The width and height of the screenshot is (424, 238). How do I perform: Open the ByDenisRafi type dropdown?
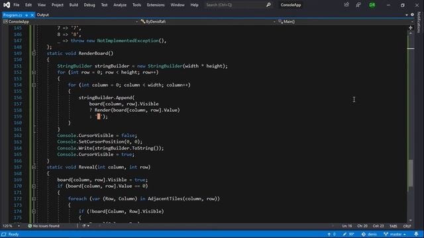point(207,22)
